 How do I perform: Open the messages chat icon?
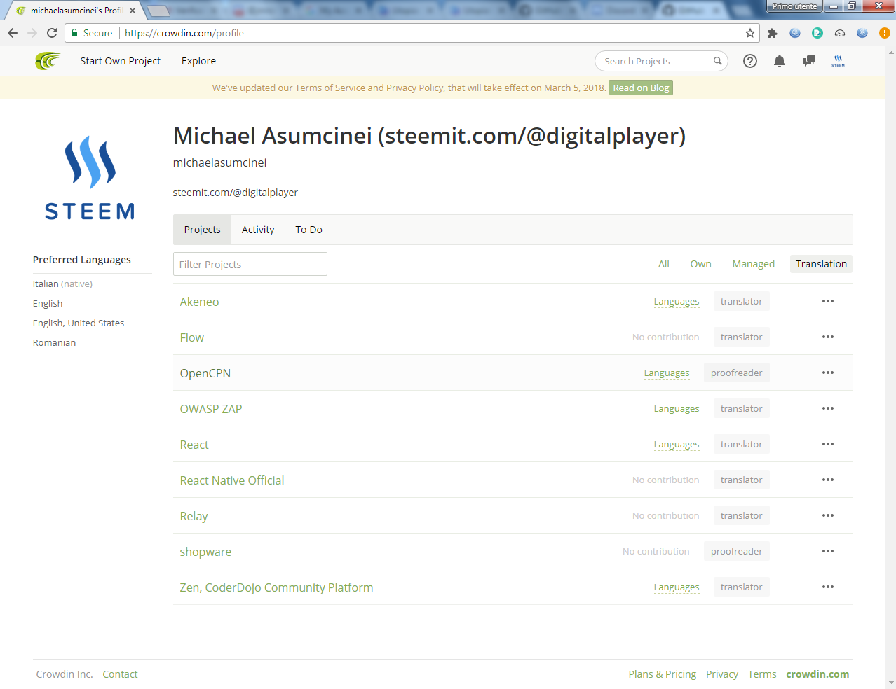click(809, 61)
